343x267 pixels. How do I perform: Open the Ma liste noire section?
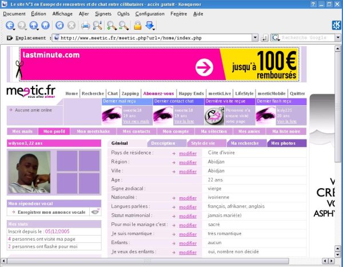286,131
